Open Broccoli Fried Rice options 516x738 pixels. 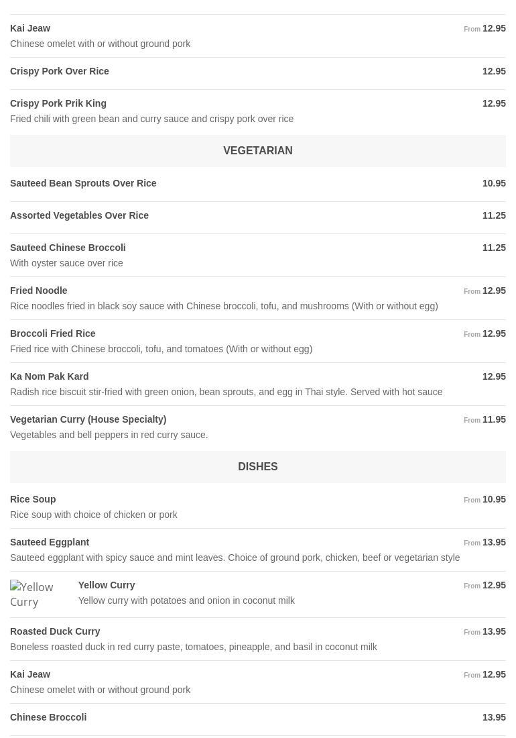pyautogui.click(x=53, y=333)
